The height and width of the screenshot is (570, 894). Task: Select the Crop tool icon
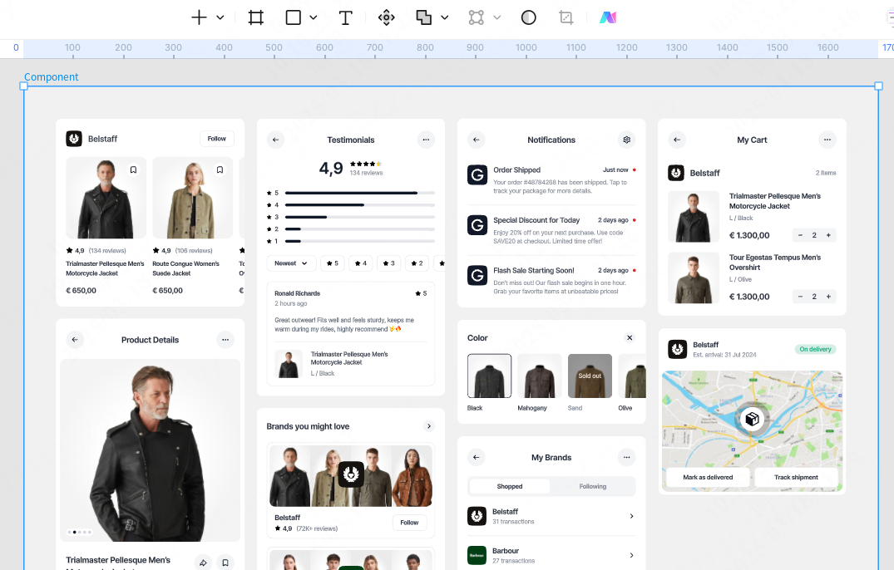[x=566, y=17]
